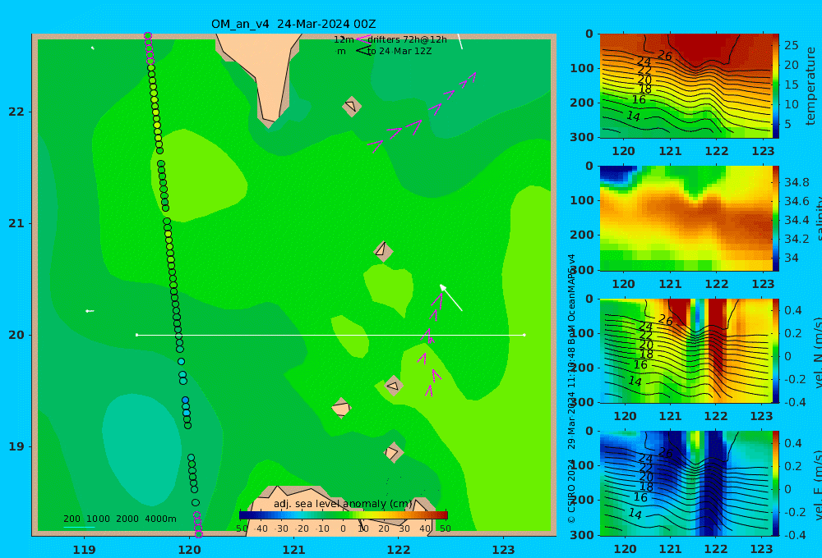Click the western endpoint of the white section line
The height and width of the screenshot is (558, 822).
click(x=136, y=335)
